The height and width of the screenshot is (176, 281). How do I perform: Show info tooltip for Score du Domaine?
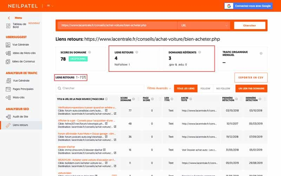[90, 52]
